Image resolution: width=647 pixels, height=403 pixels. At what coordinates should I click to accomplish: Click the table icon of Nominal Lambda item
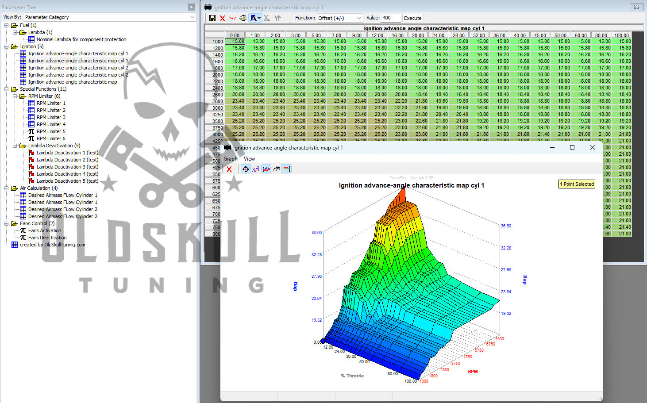click(31, 39)
